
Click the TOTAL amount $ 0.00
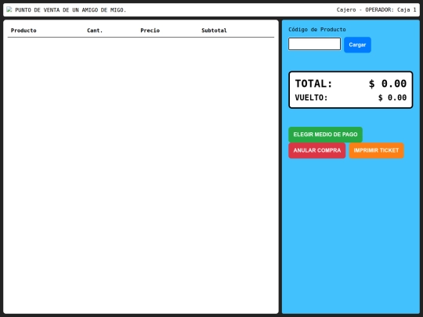point(388,84)
